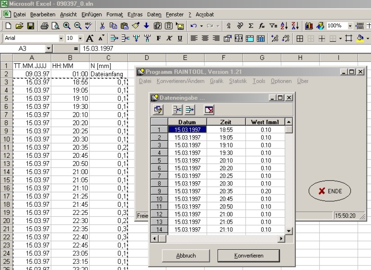
Task: Align cell contents to the left
Action: coord(194,38)
